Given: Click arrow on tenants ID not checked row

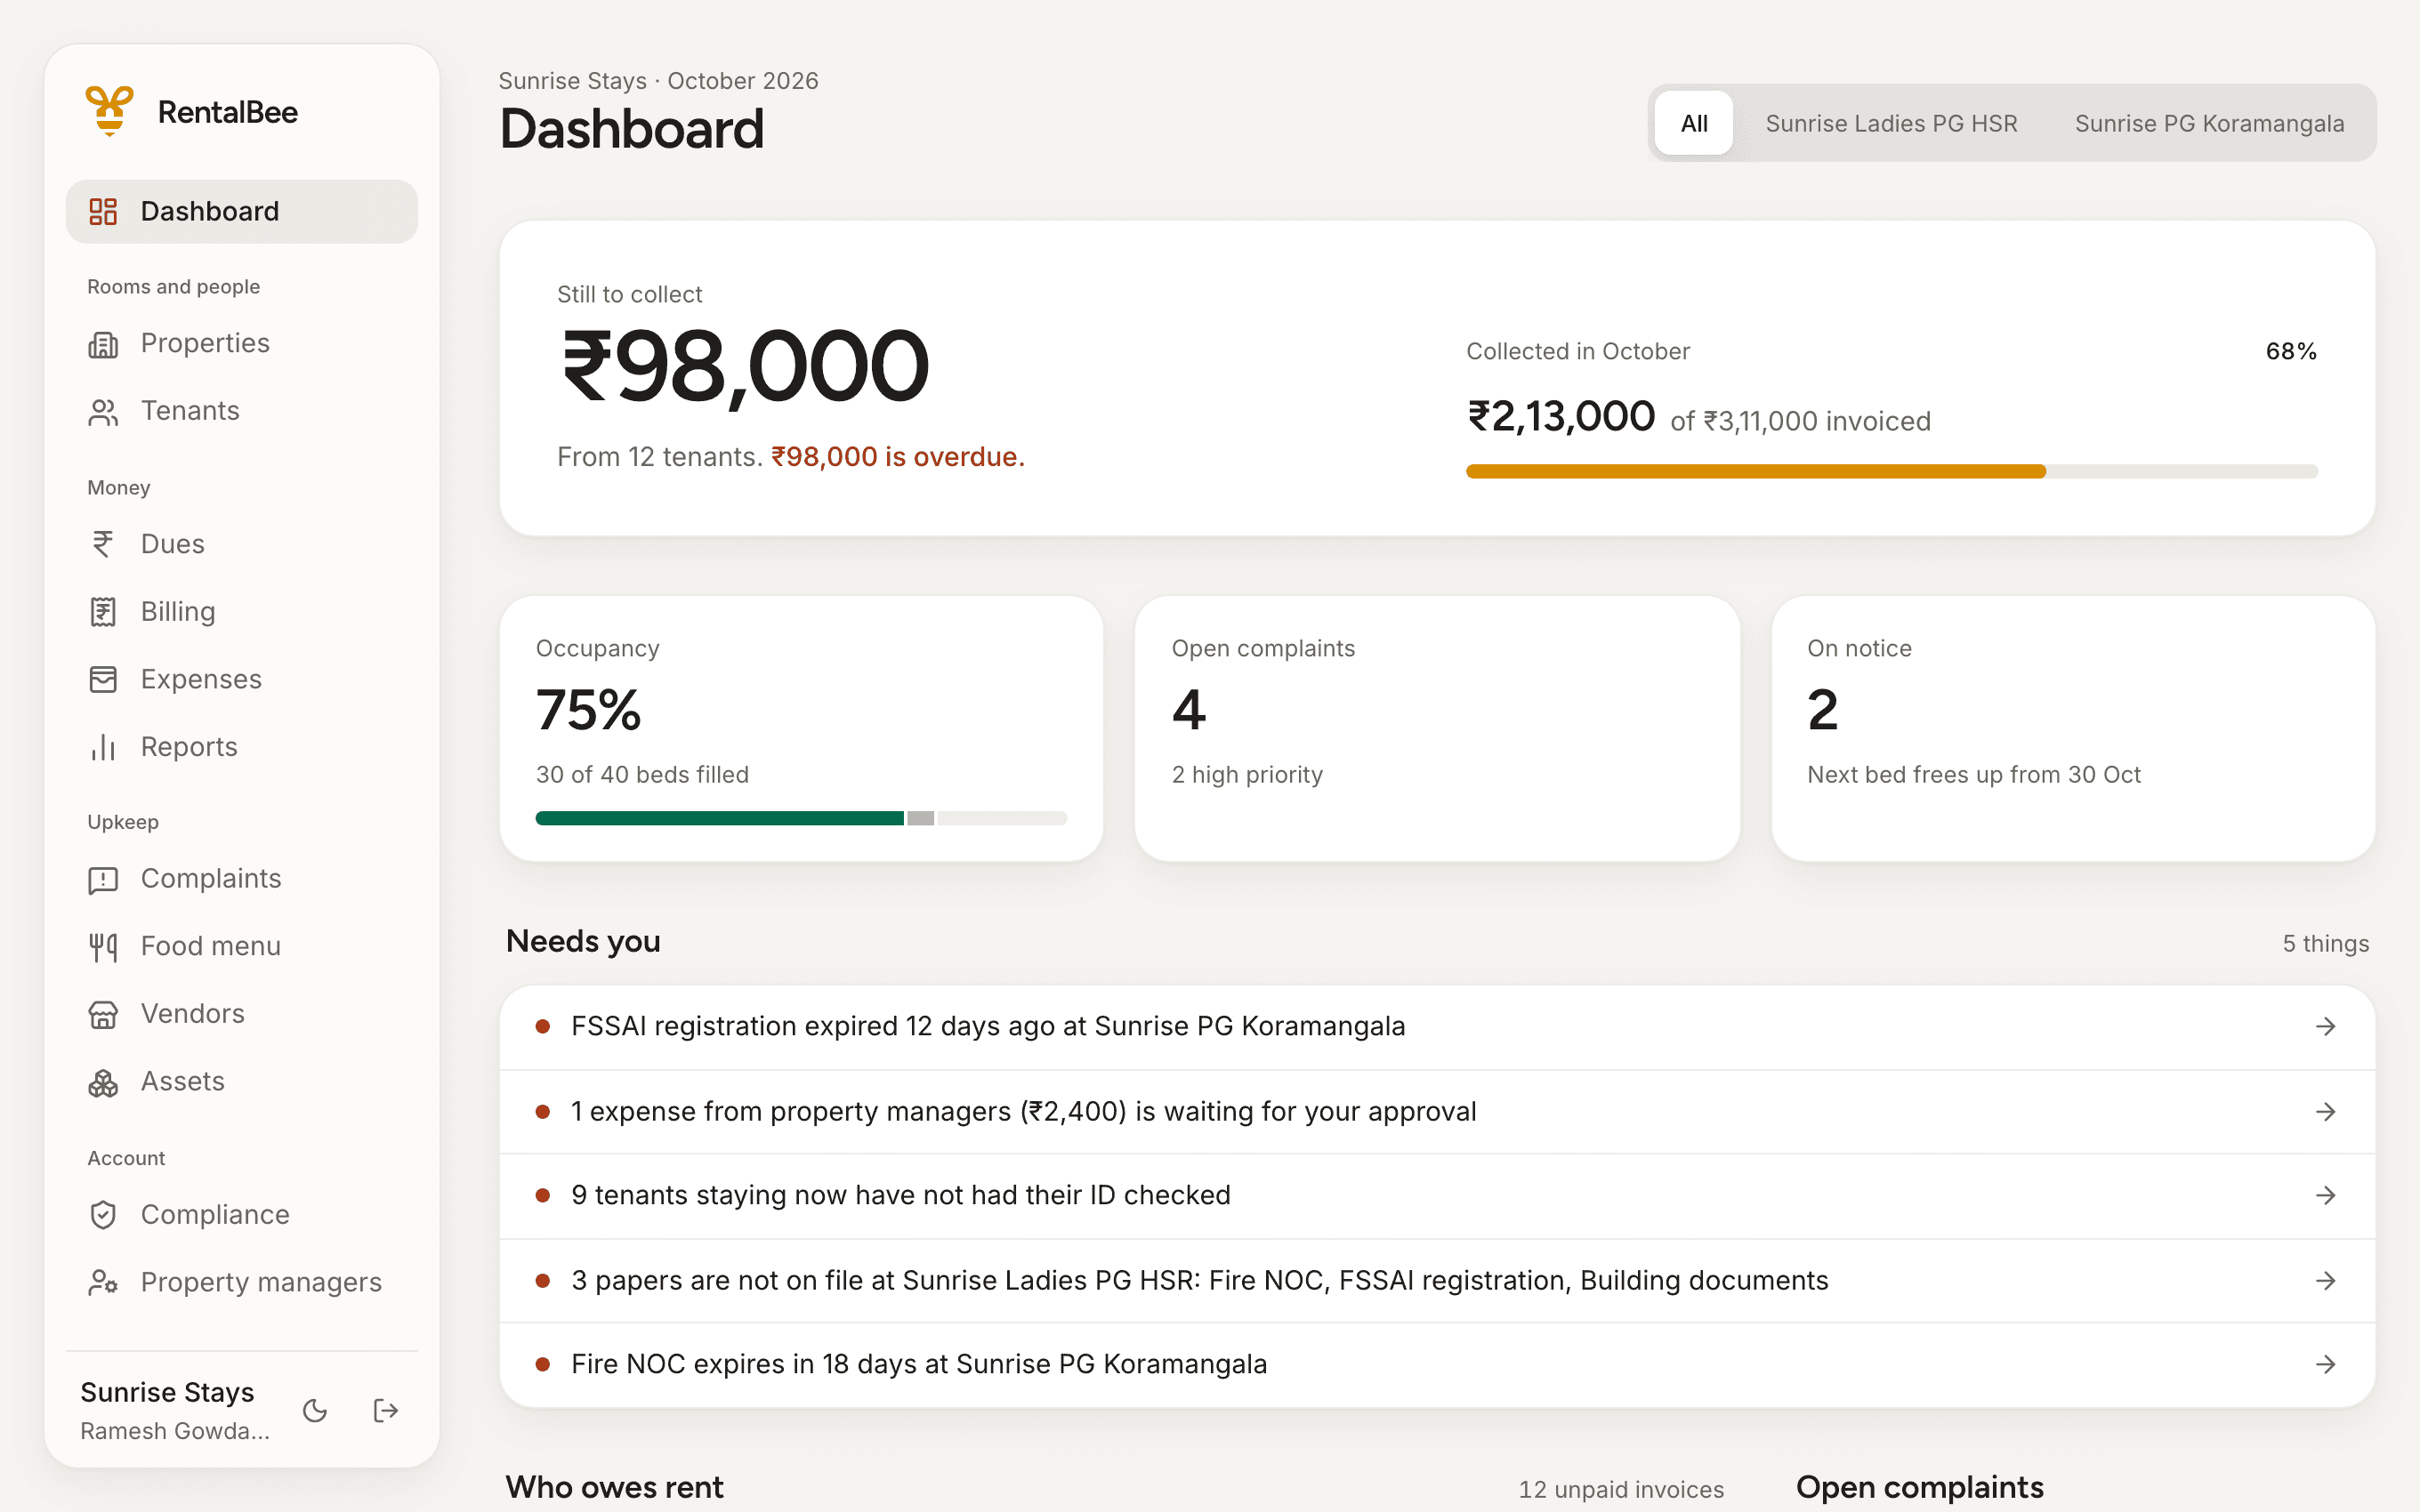Looking at the screenshot, I should pos(2326,1196).
